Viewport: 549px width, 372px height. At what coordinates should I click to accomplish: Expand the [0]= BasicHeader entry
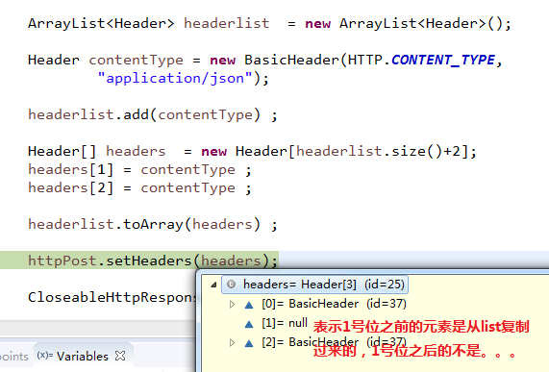click(x=232, y=304)
